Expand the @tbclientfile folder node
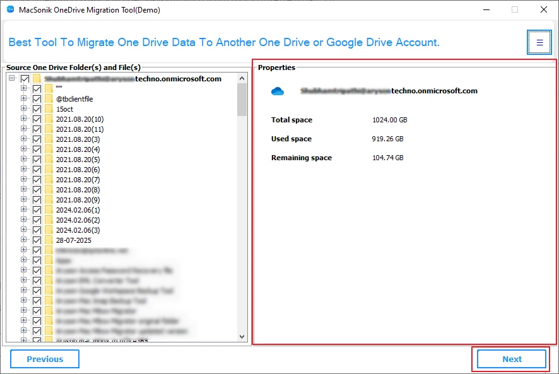 (23, 98)
